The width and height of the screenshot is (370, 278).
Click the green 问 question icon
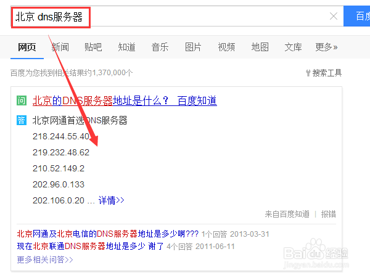pos(22,100)
